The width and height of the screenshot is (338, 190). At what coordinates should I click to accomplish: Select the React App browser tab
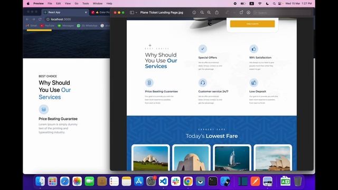[x=64, y=12]
